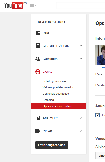This screenshot has width=105, height=162.
Task: Click the Enviar sugerencias button
Action: 51,145
